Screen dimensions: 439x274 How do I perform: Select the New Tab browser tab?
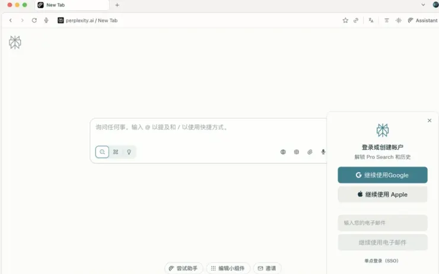click(x=72, y=5)
